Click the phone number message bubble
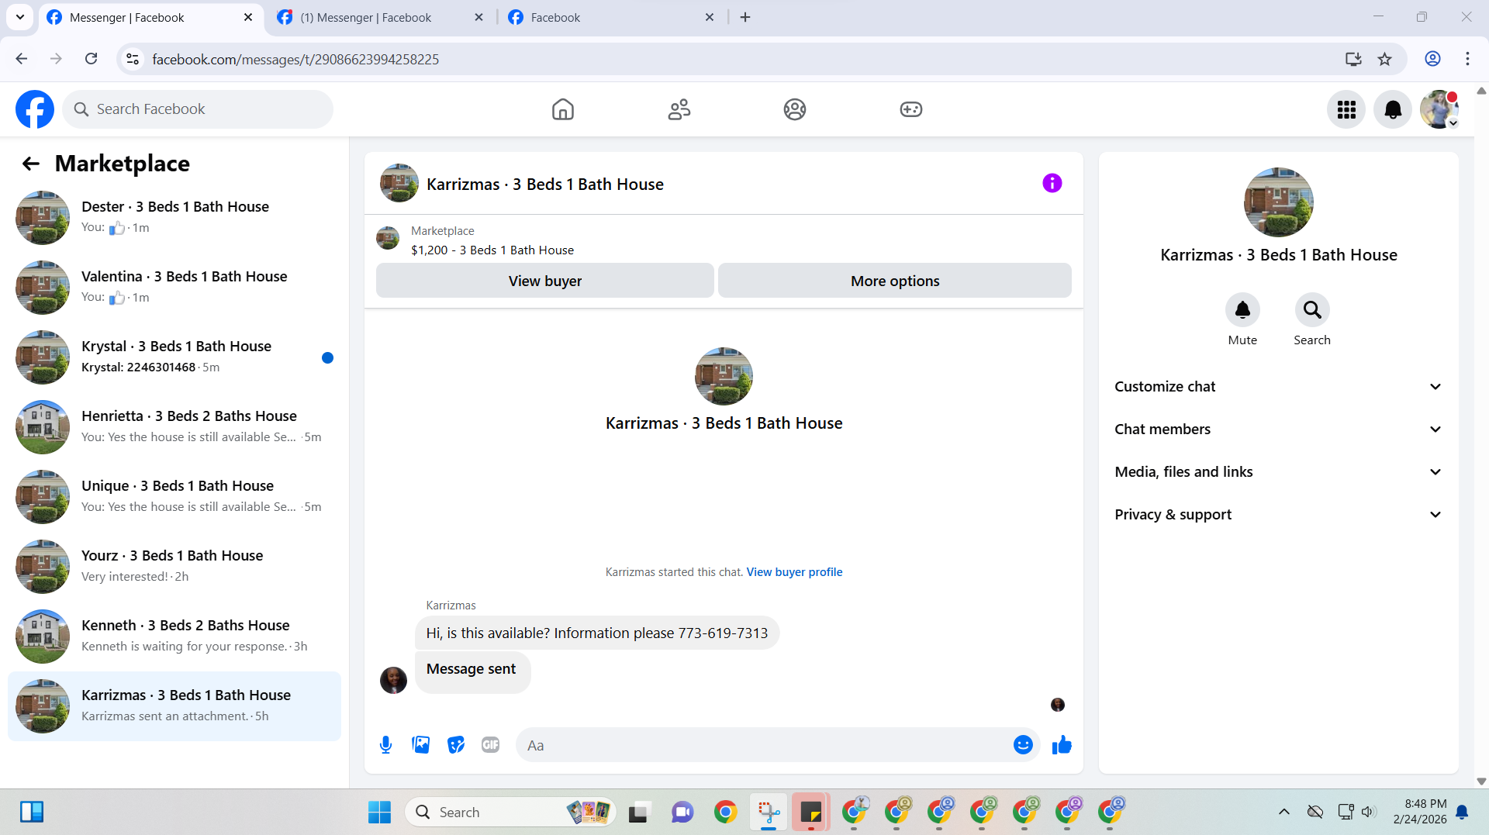 597,633
